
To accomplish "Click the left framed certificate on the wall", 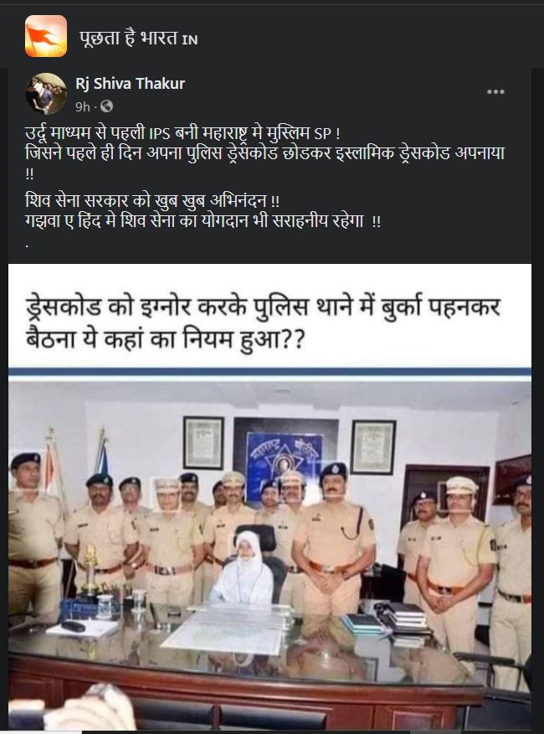I will click(x=203, y=442).
